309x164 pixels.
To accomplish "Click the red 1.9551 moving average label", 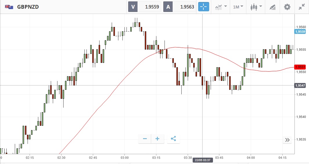I will [300, 67].
